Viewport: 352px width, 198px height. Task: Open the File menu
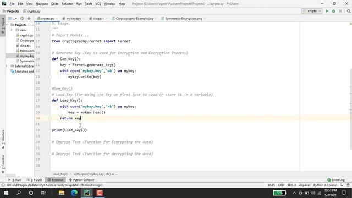pos(12,4)
